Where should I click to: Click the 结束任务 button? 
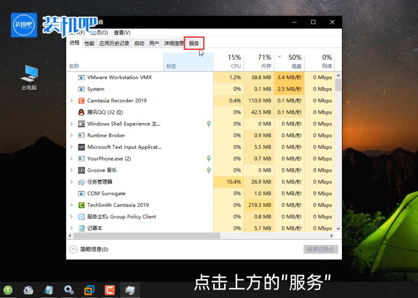(x=320, y=249)
